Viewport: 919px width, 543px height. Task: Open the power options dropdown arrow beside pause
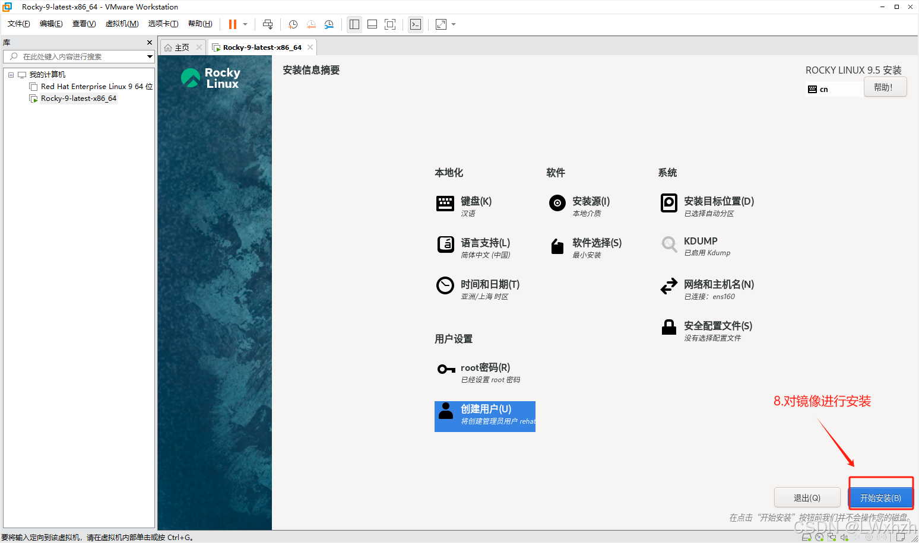(245, 24)
